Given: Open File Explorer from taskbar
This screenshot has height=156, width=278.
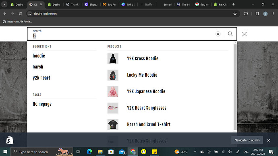Looking at the screenshot, I should coord(100,152).
